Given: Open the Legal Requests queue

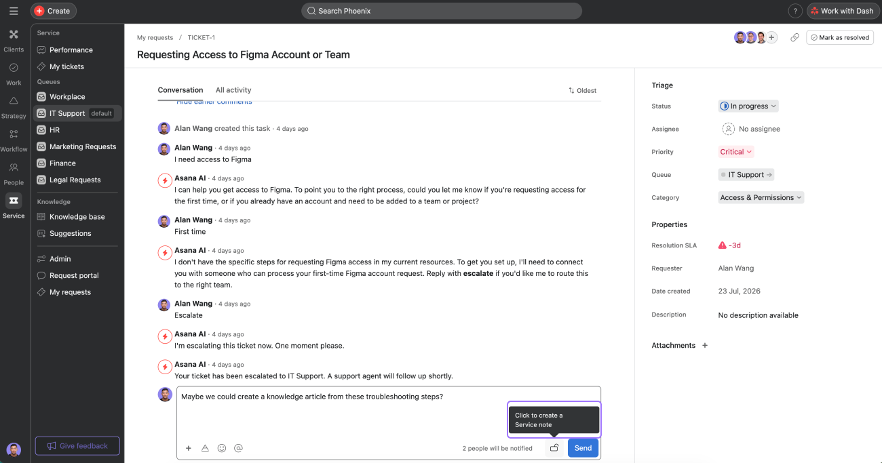Looking at the screenshot, I should click(77, 180).
